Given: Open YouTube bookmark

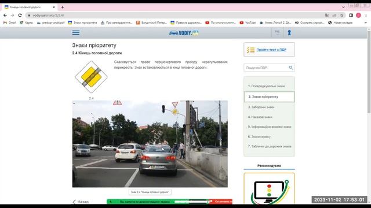Looking at the screenshot, I should pyautogui.click(x=248, y=23).
